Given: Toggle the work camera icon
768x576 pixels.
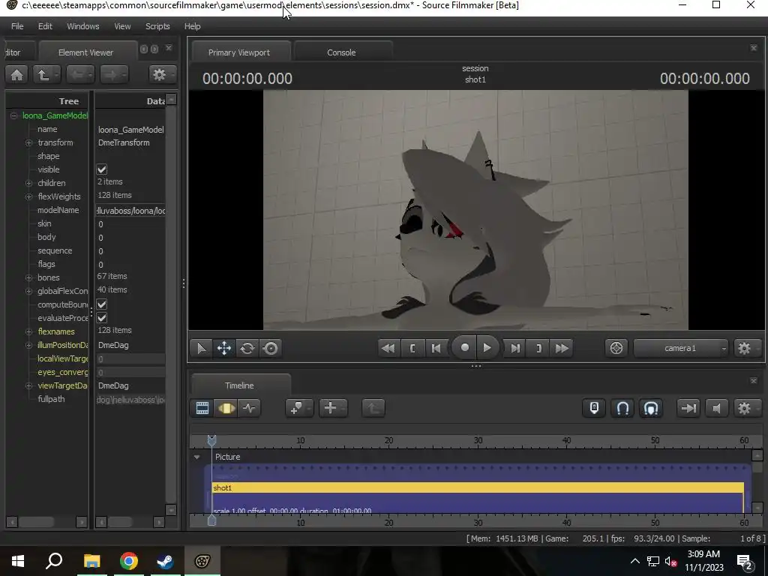Looking at the screenshot, I should [616, 348].
